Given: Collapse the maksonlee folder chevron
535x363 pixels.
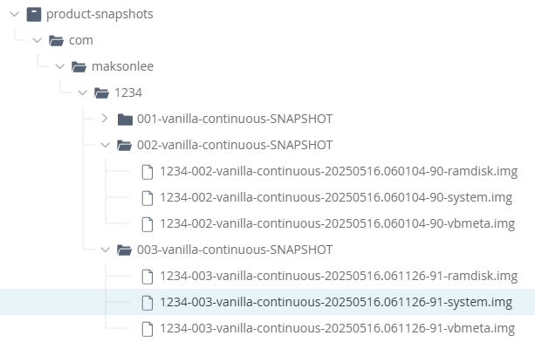Looking at the screenshot, I should click(x=60, y=66).
